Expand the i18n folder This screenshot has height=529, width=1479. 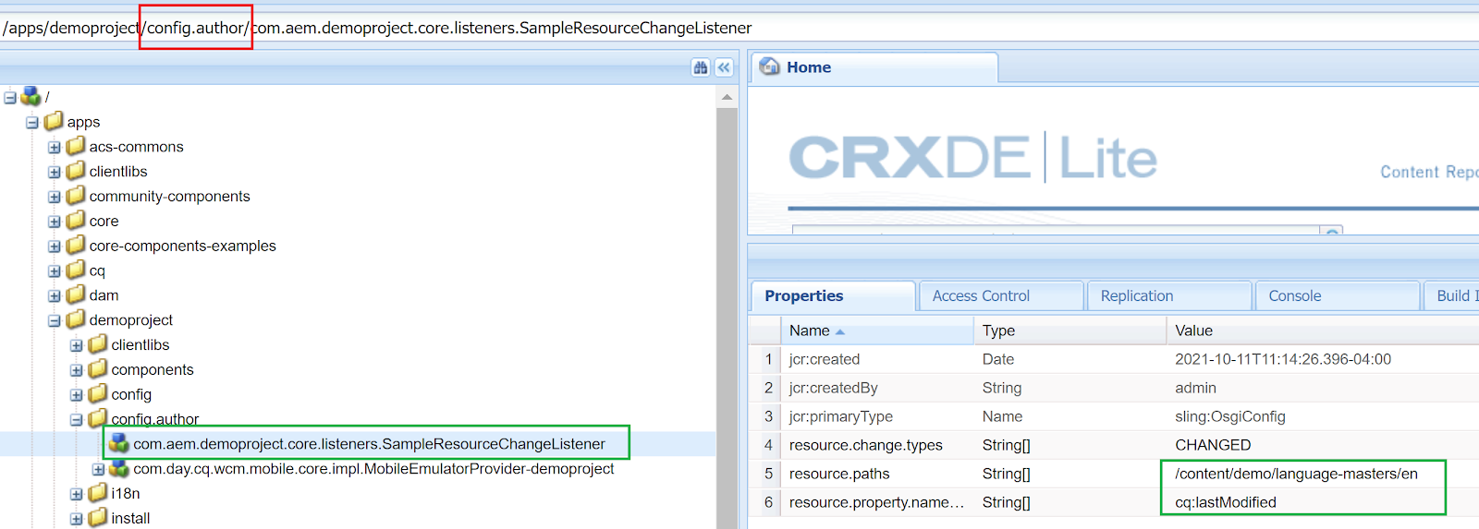pyautogui.click(x=77, y=494)
